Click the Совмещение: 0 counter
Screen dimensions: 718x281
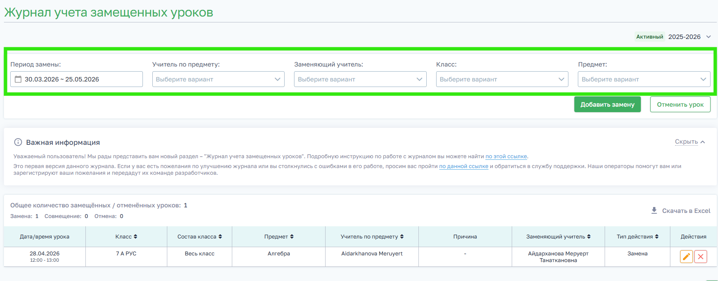[66, 216]
